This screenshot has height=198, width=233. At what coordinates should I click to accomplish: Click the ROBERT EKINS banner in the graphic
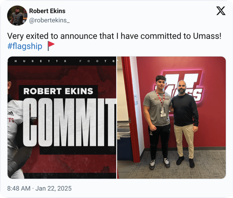[x=58, y=91]
